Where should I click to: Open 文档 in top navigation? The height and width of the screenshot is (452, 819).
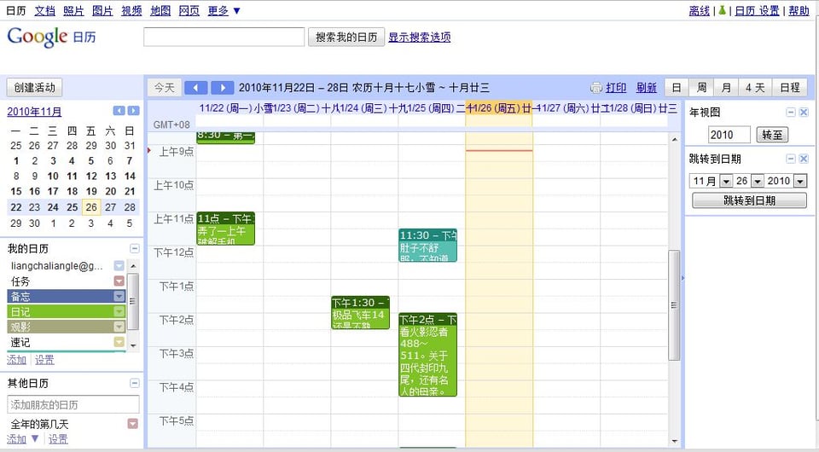click(x=45, y=10)
